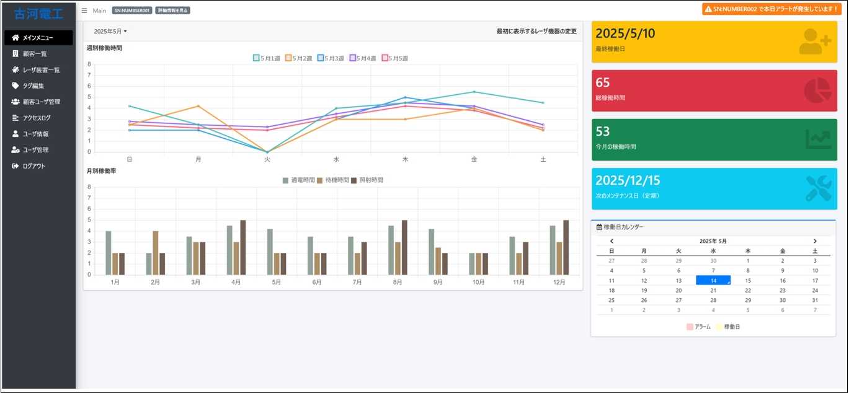
Task: Click the 照射時間 legend color swatch
Action: (x=354, y=180)
